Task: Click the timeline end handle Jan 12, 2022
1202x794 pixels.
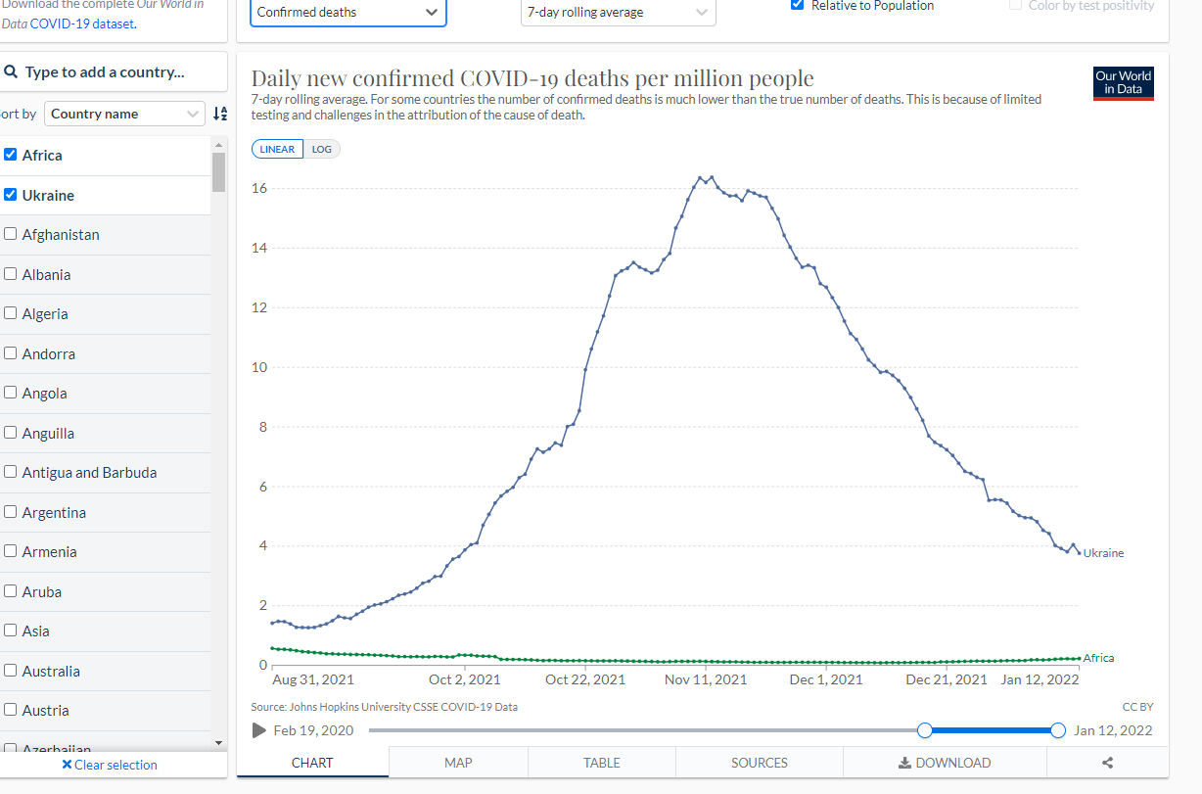Action: (x=1057, y=730)
